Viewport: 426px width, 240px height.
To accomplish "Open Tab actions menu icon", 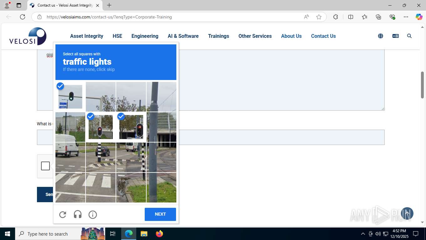I will pyautogui.click(x=19, y=5).
